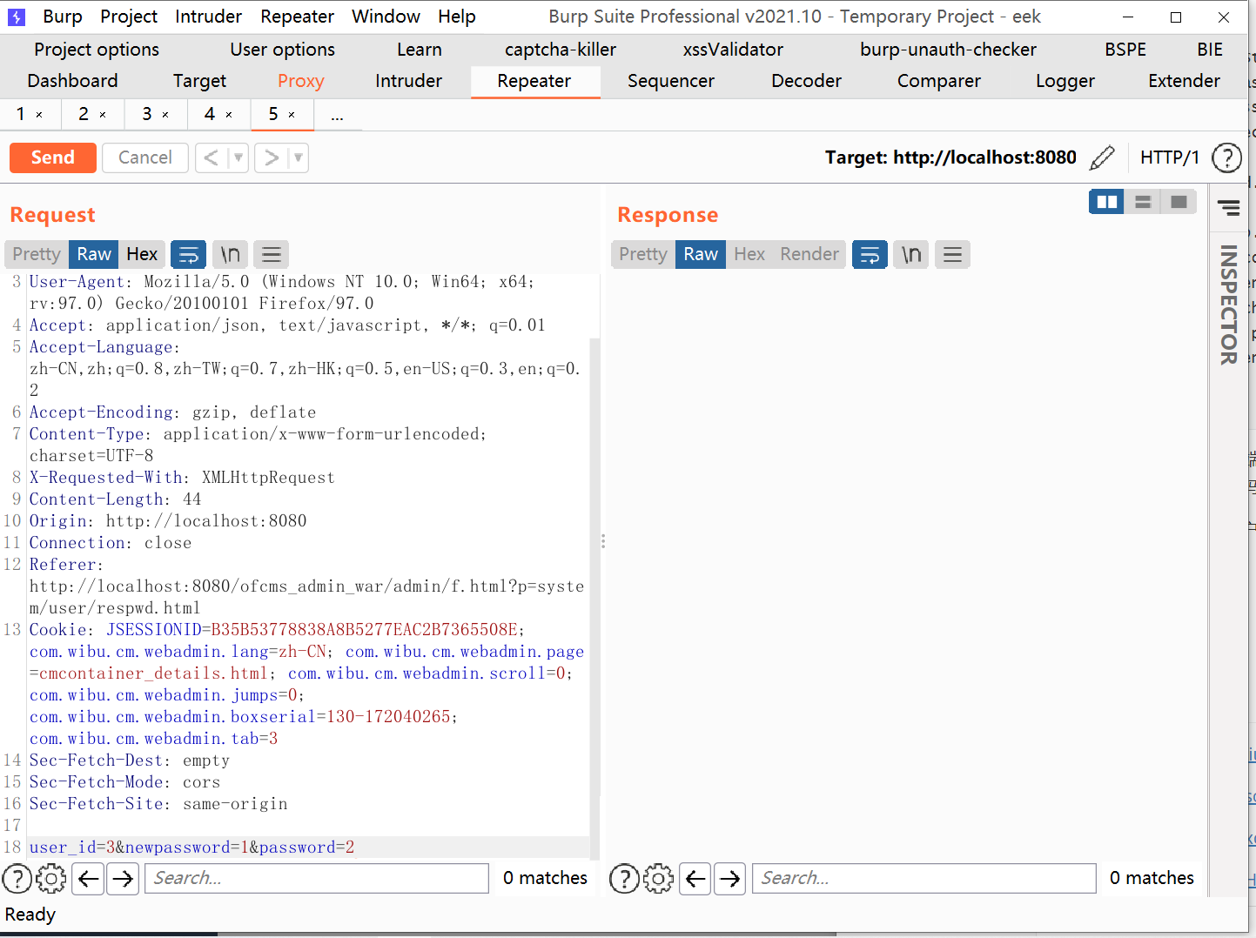
Task: Switch request view to Pretty
Action: [x=37, y=254]
